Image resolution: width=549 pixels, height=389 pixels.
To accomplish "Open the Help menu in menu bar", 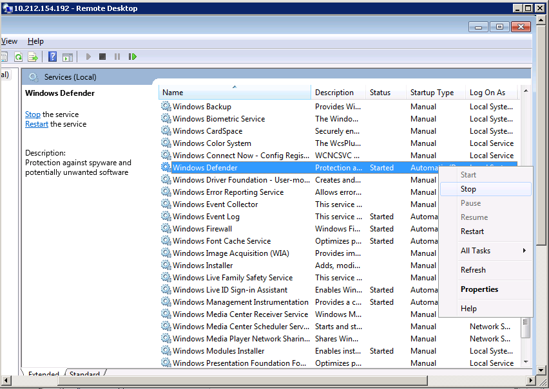I will pyautogui.click(x=35, y=41).
